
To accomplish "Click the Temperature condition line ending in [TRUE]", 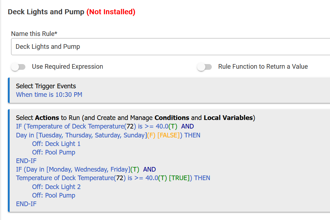I will [113, 178].
